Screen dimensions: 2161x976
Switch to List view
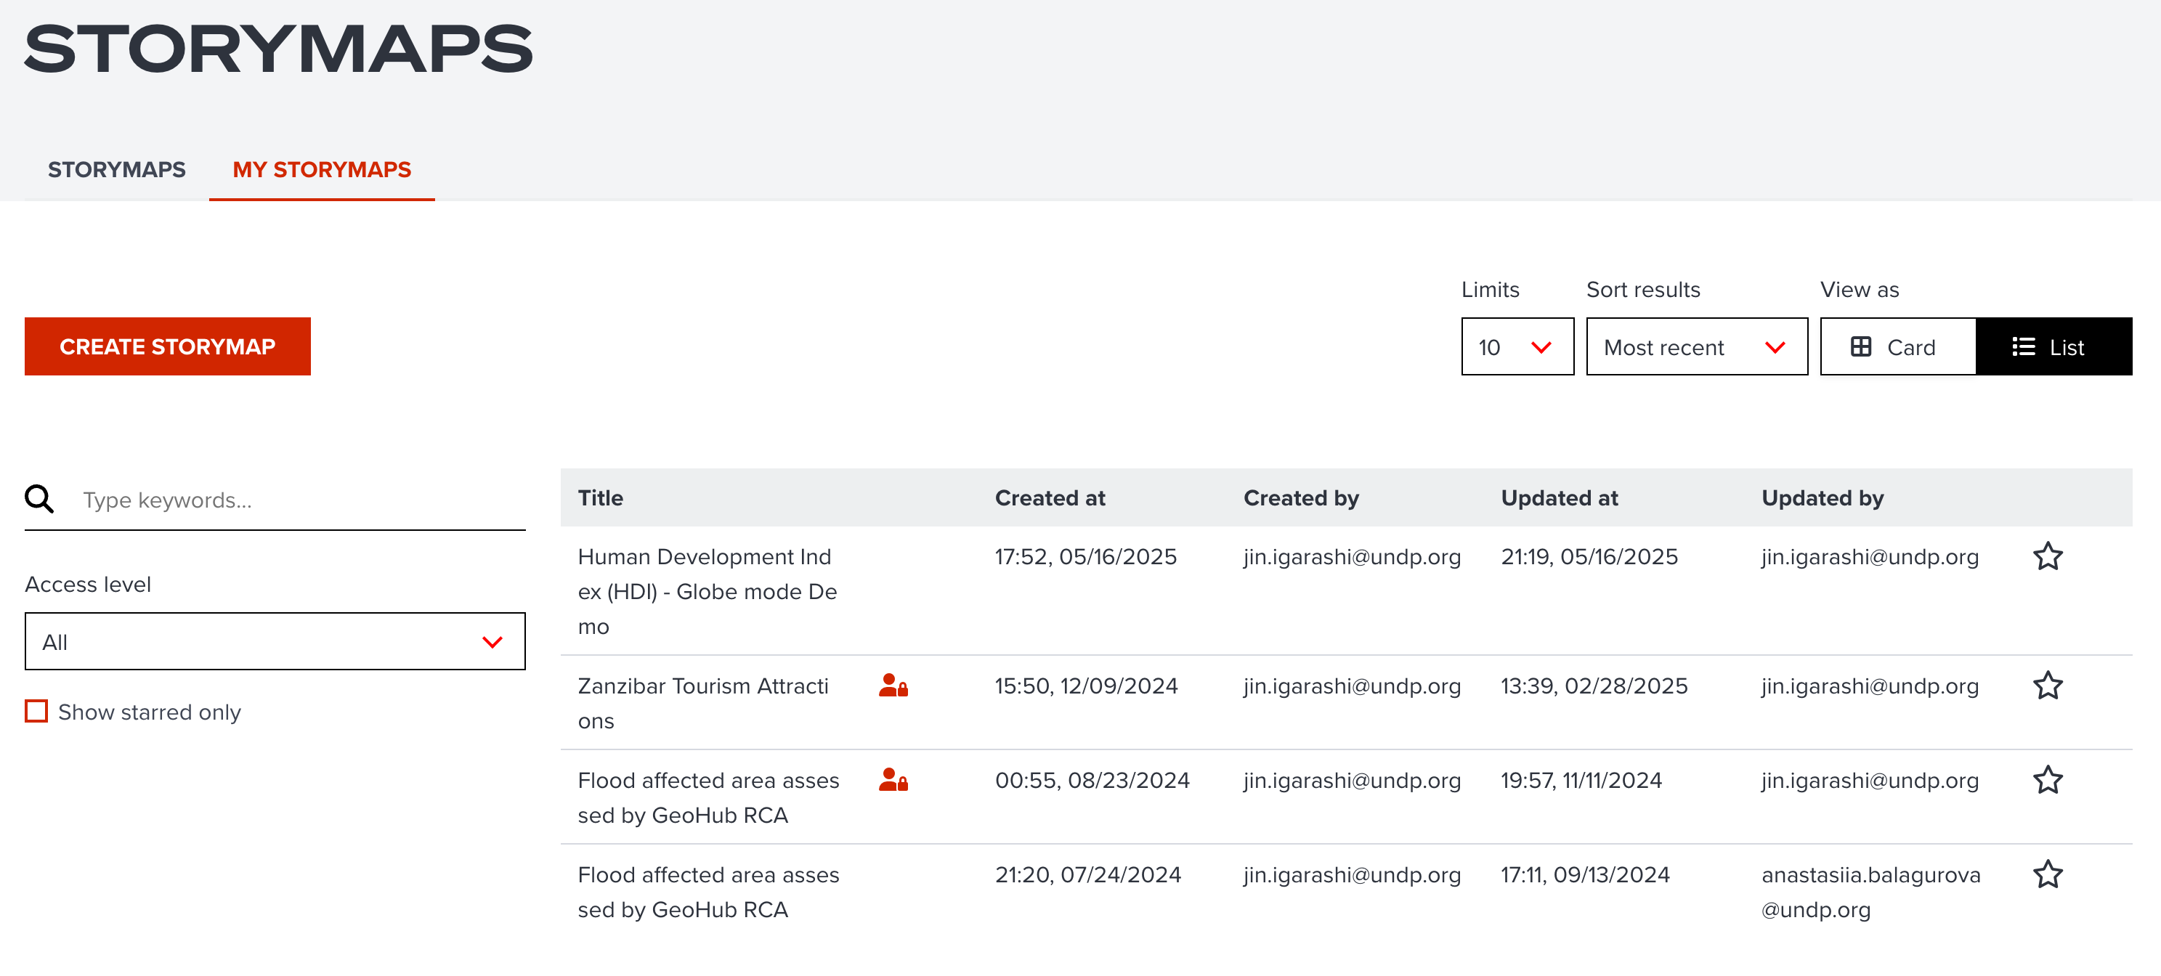coord(2053,347)
